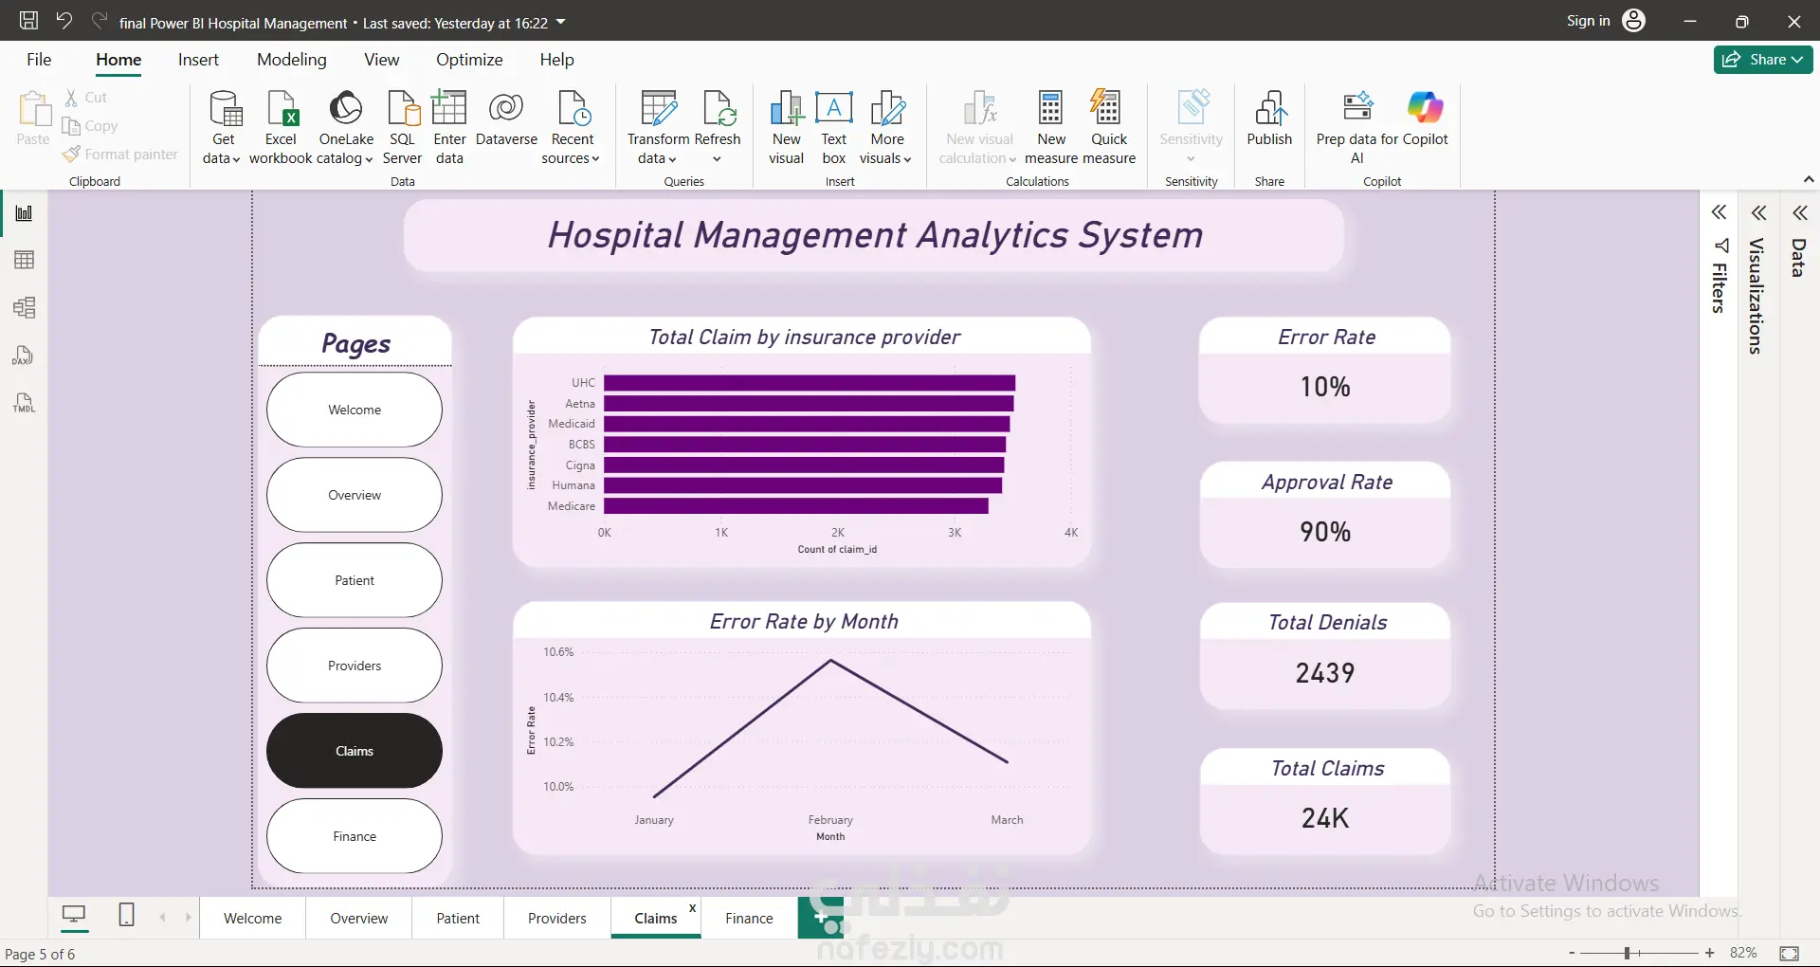The height and width of the screenshot is (967, 1820).
Task: Undo the last action
Action: pyautogui.click(x=64, y=21)
